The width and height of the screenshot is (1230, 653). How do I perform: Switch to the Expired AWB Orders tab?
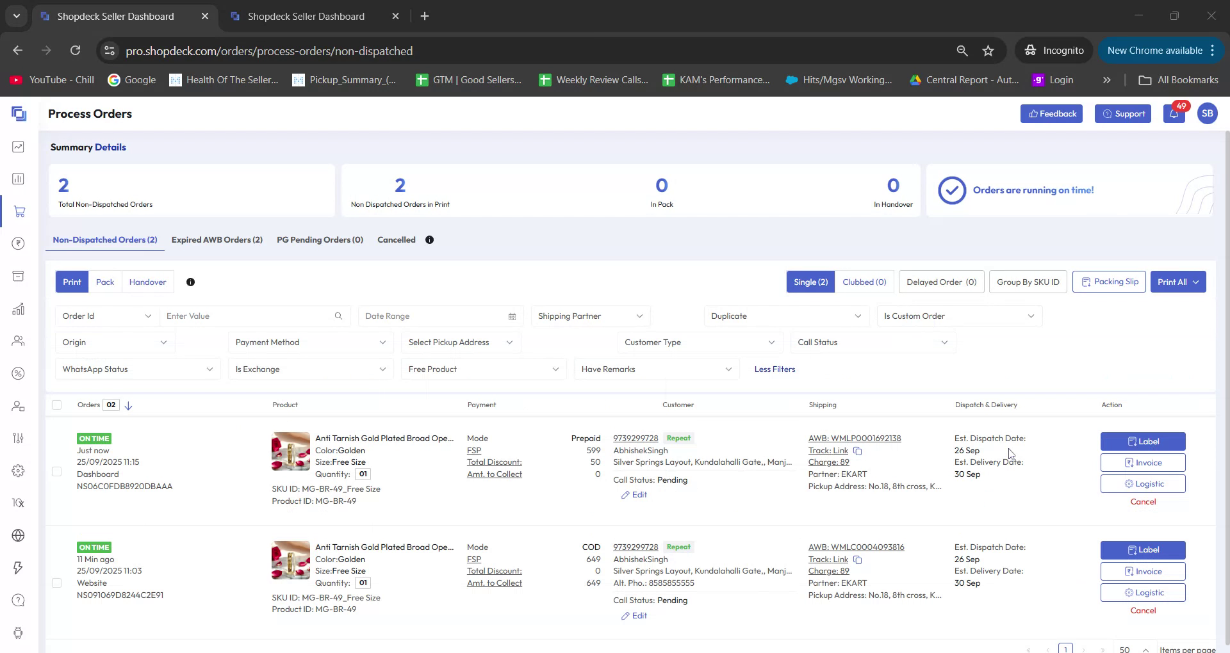click(x=217, y=239)
